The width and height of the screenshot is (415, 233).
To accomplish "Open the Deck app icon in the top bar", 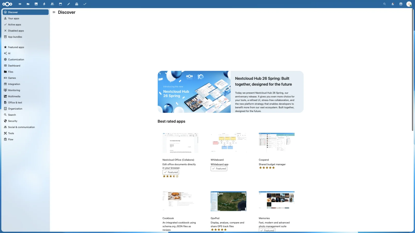I will 77,4.
